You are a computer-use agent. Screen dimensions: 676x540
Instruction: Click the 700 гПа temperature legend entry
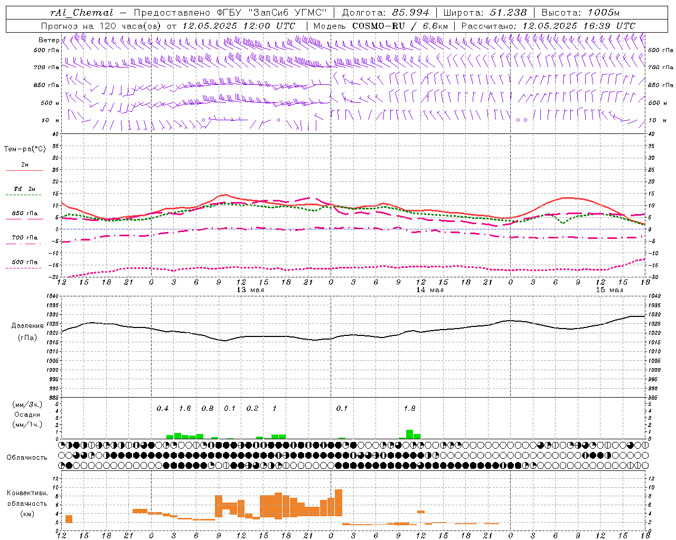25,238
